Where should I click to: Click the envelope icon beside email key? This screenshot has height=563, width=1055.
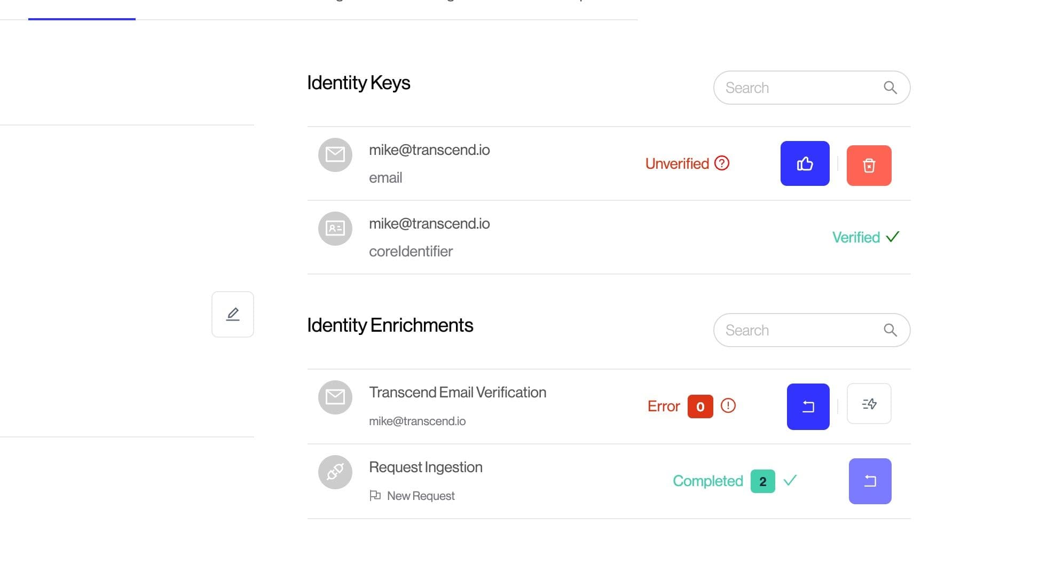335,155
